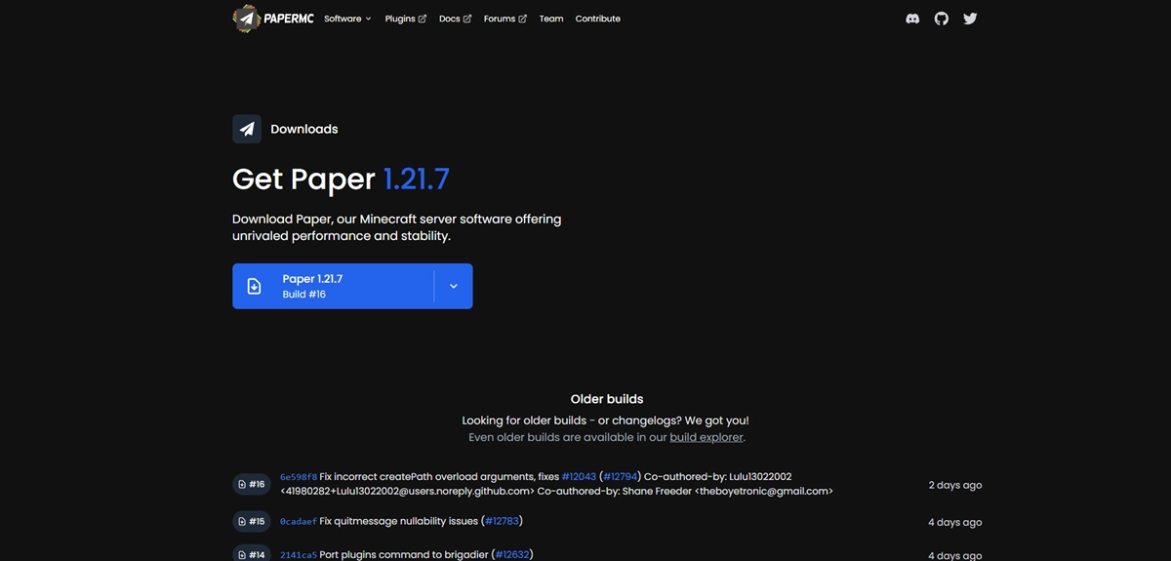Screen dimensions: 1171x561
Task: Open commit 6e598f8 link
Action: click(x=299, y=477)
